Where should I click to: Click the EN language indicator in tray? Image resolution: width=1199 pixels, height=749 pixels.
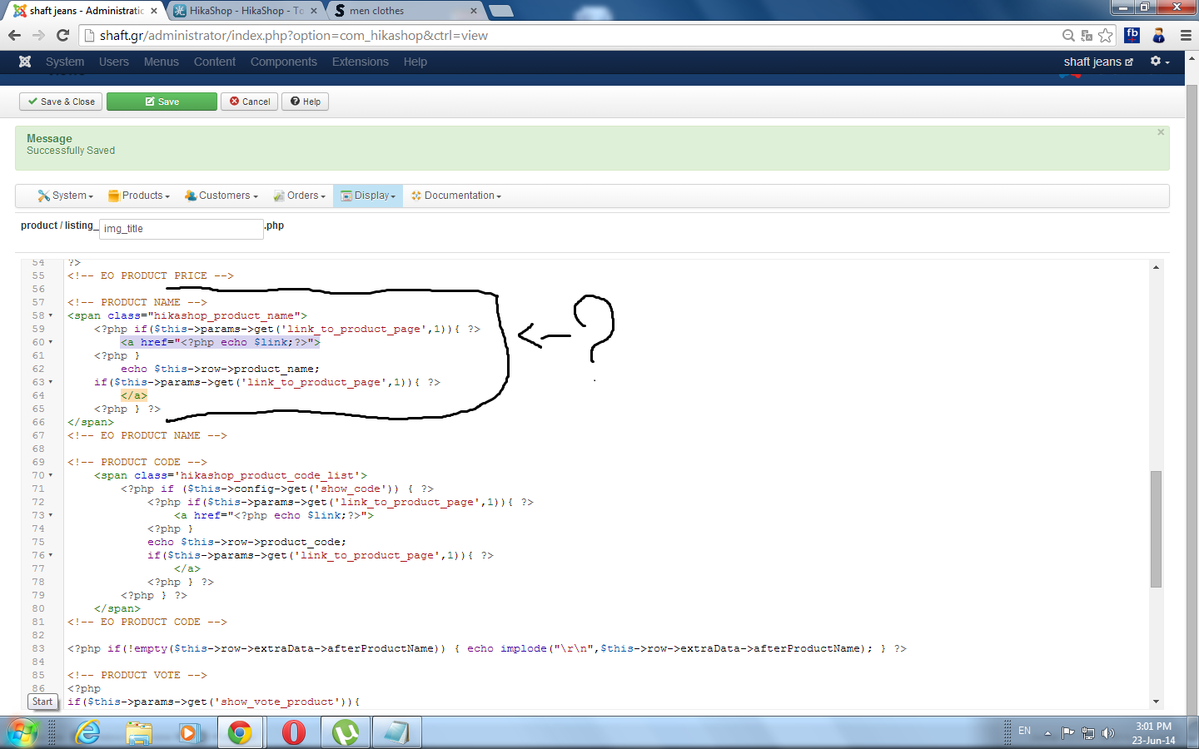[x=1024, y=731]
